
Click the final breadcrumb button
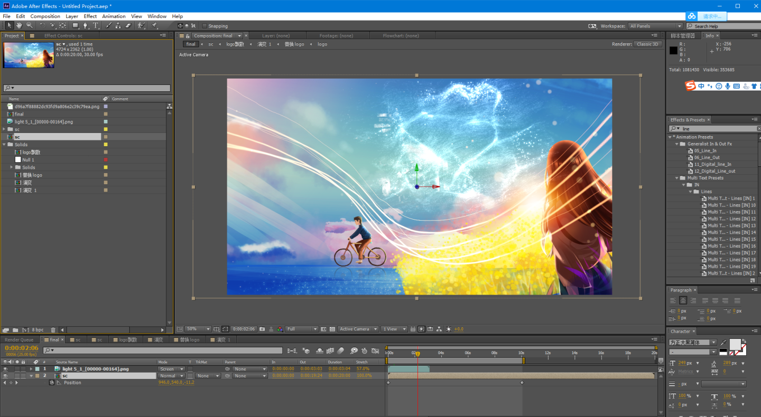pos(191,44)
